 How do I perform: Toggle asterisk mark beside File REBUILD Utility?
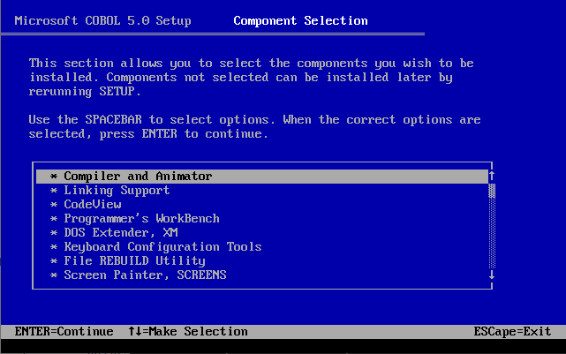(54, 261)
